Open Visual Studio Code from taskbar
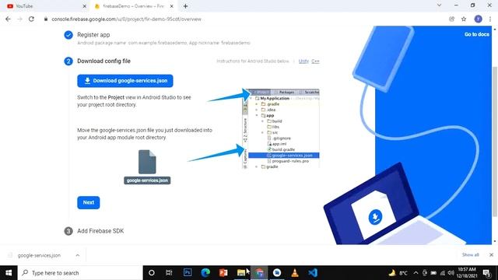 (313, 273)
